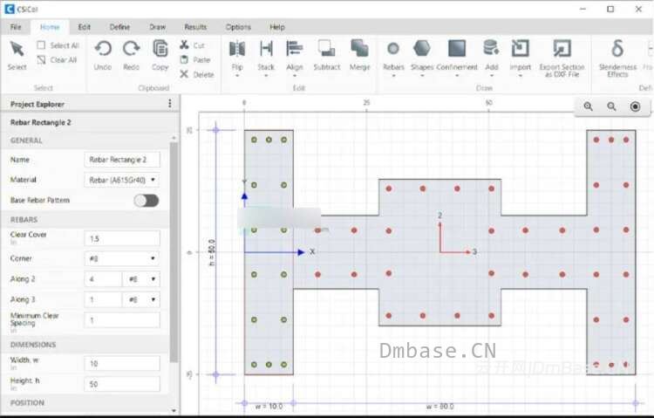Image resolution: width=654 pixels, height=418 pixels.
Task: Click the Clear Cover field
Action: click(x=122, y=238)
